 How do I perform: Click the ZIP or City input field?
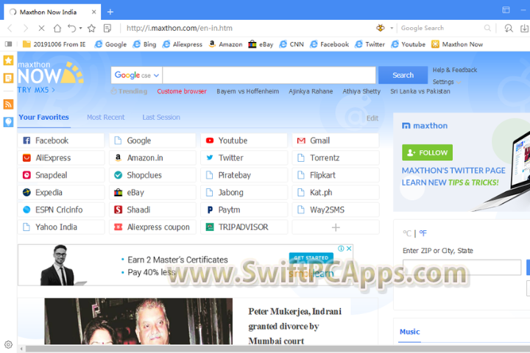point(462,267)
